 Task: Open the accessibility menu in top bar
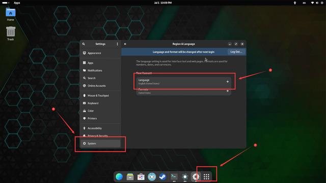[x=295, y=3]
